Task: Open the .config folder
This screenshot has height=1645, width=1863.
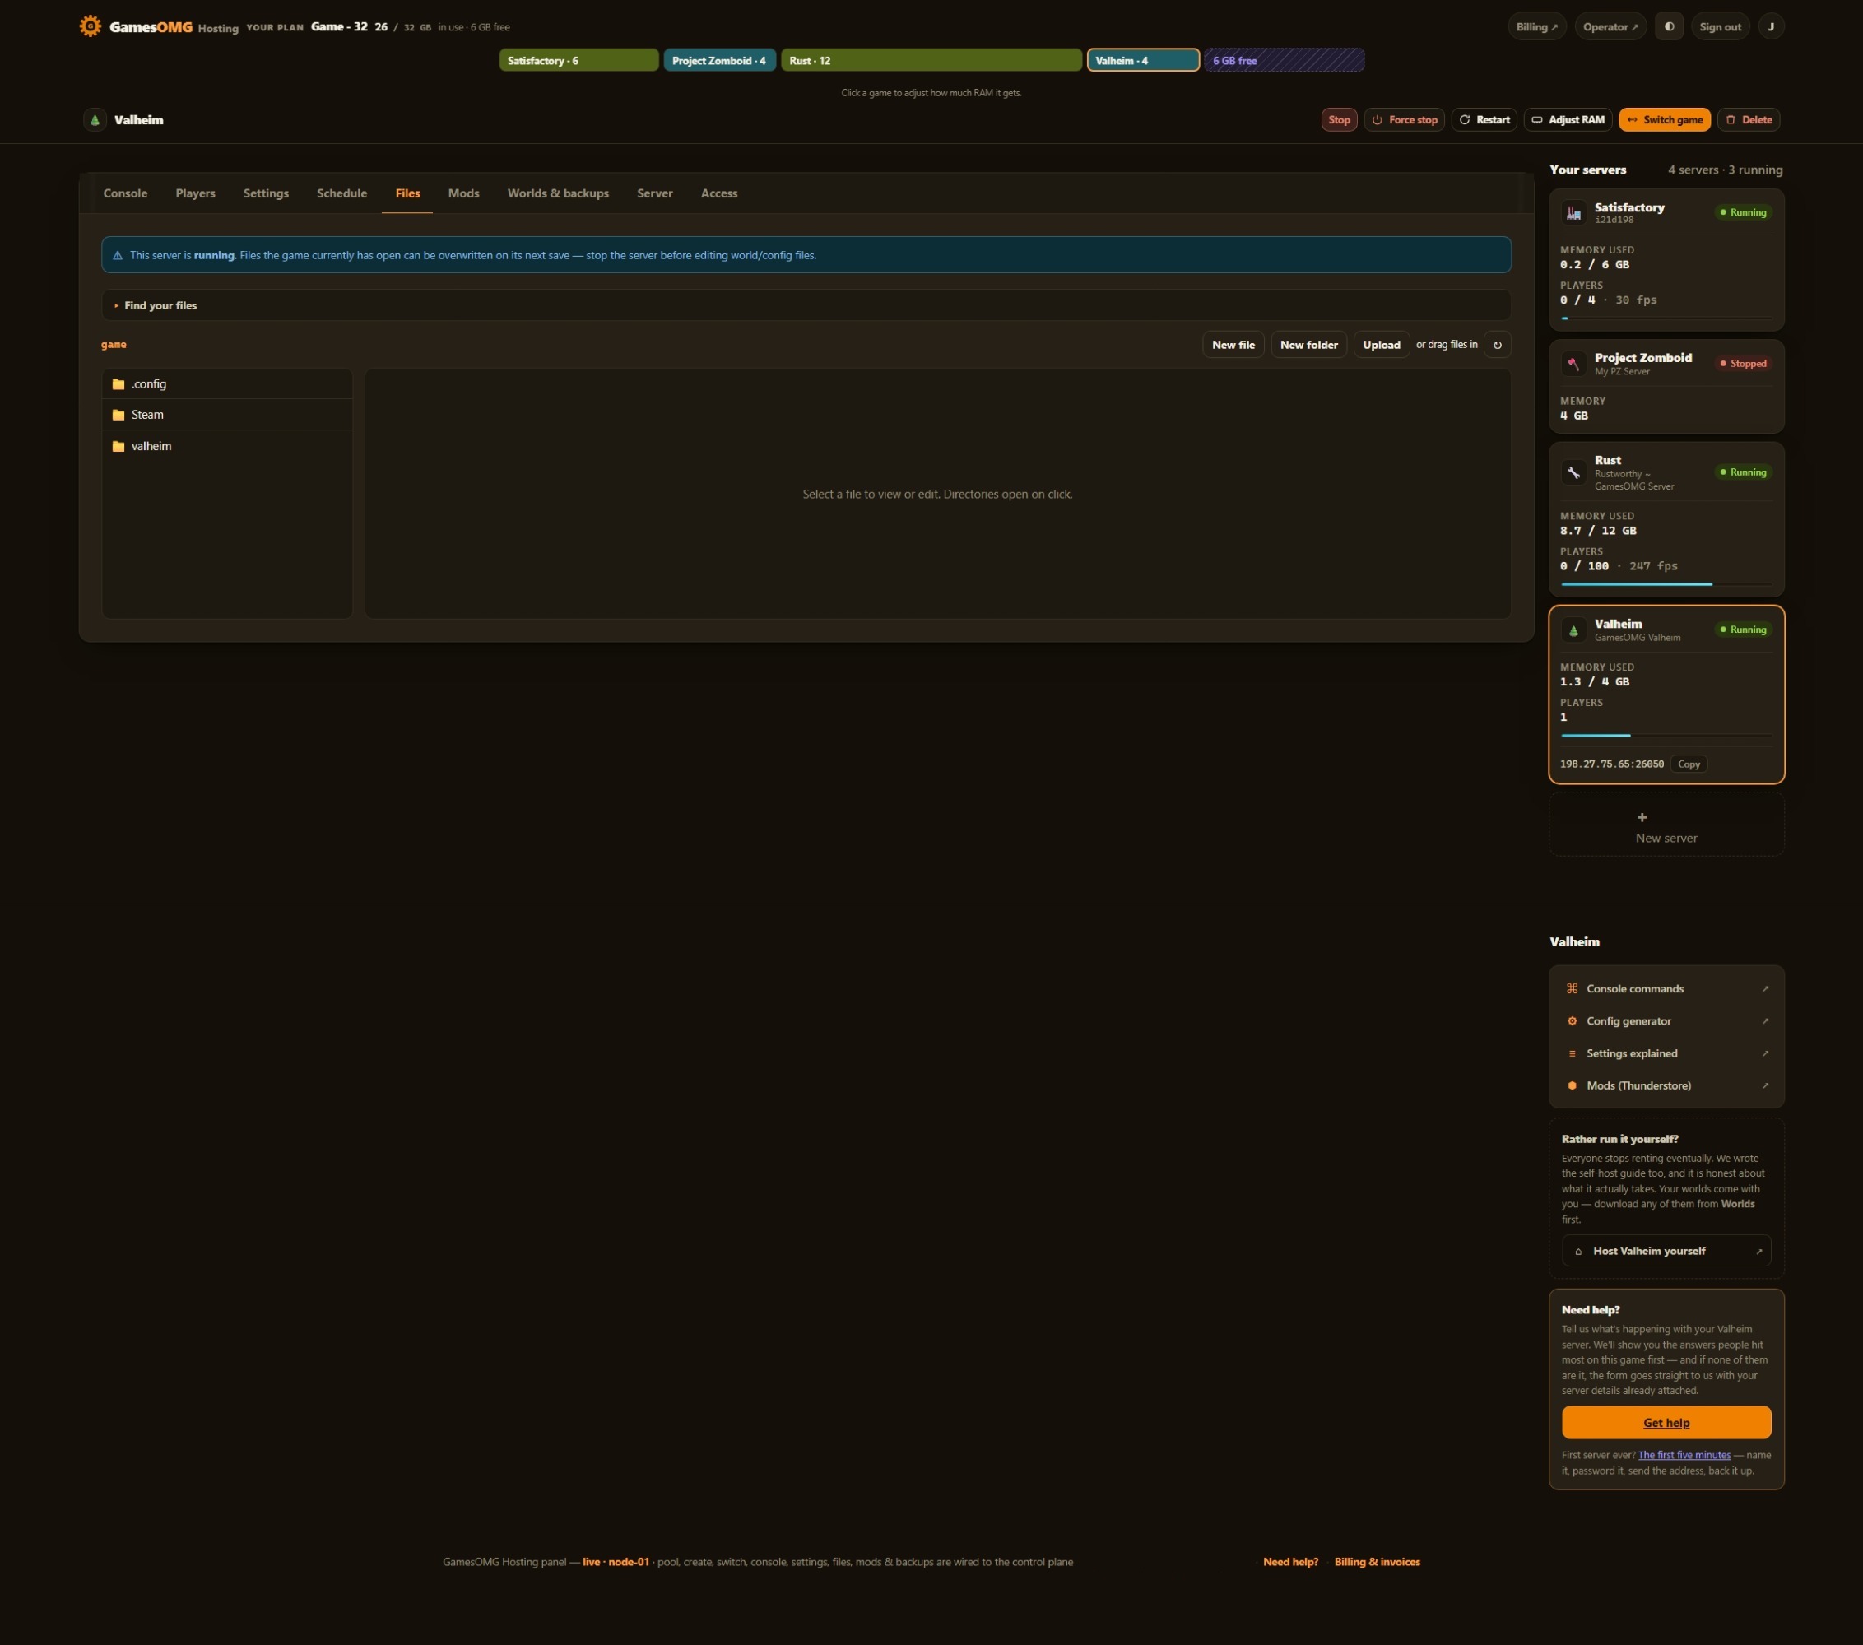Action: point(227,383)
